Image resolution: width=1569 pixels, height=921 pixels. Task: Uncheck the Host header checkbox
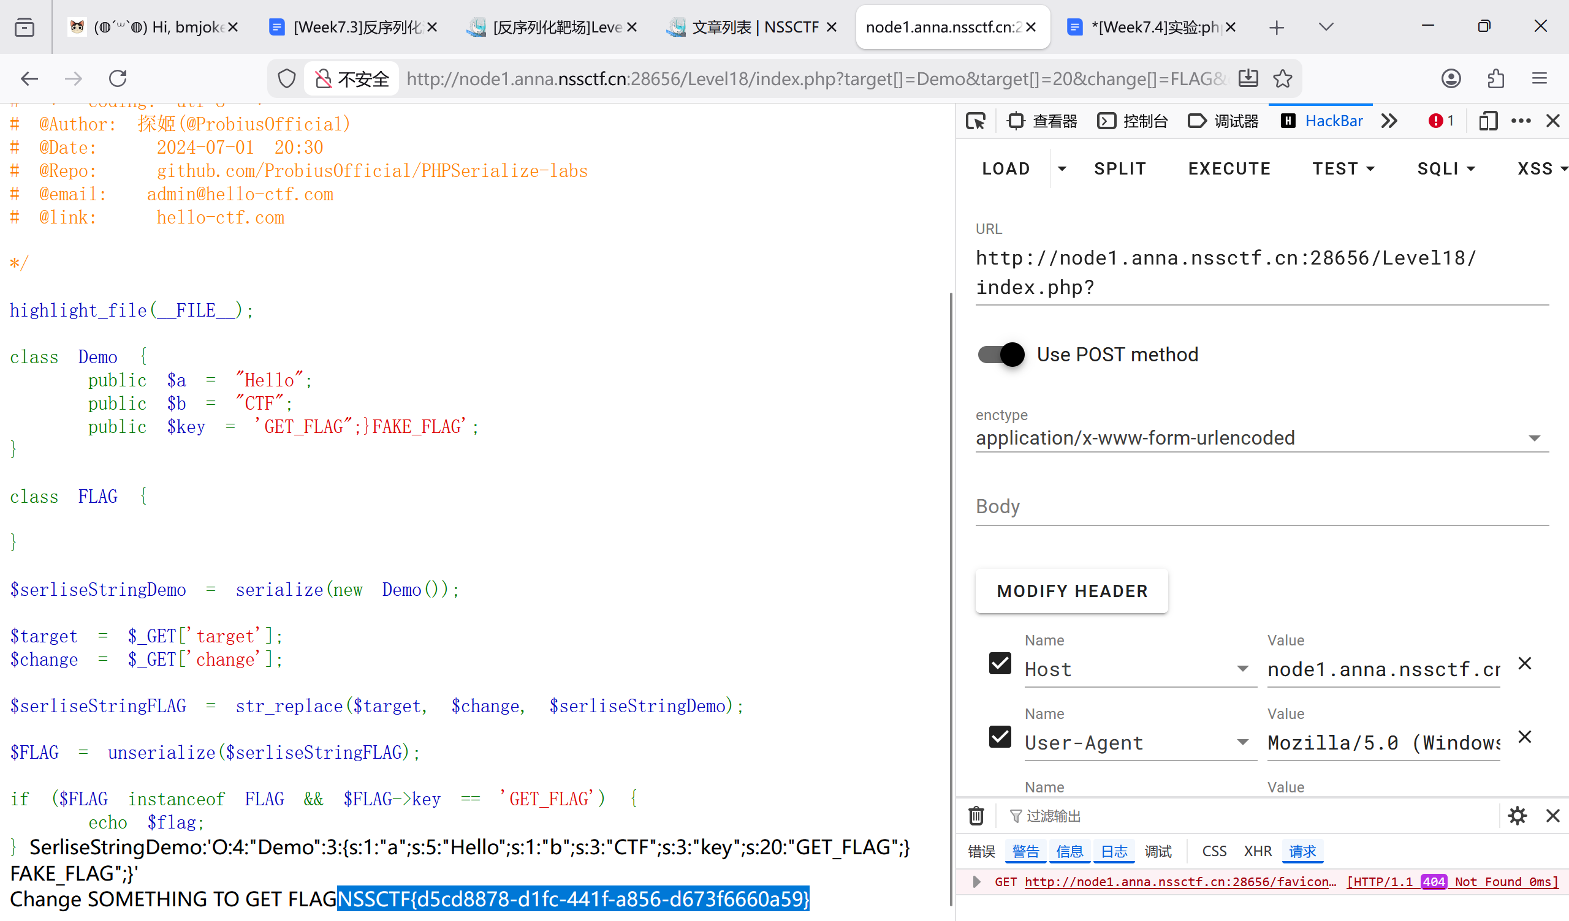pos(1000,663)
